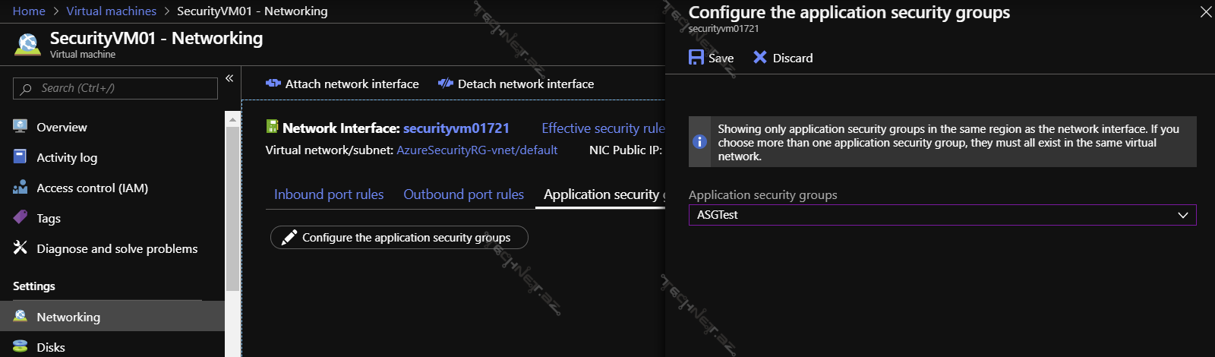Close the Configure application security groups panel
This screenshot has width=1215, height=357.
[x=1205, y=11]
